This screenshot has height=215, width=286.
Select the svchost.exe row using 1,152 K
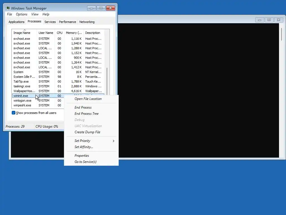58,53
